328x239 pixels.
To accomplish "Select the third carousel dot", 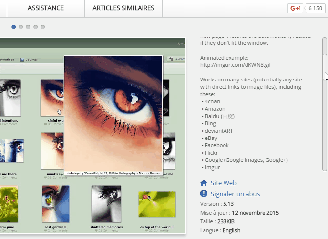I will pos(28,27).
